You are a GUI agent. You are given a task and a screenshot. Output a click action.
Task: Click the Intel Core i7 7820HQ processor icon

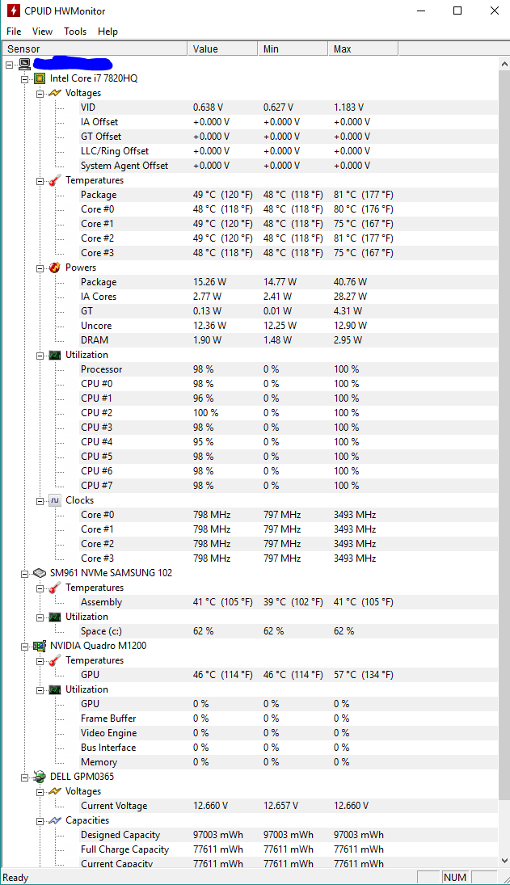pyautogui.click(x=40, y=78)
